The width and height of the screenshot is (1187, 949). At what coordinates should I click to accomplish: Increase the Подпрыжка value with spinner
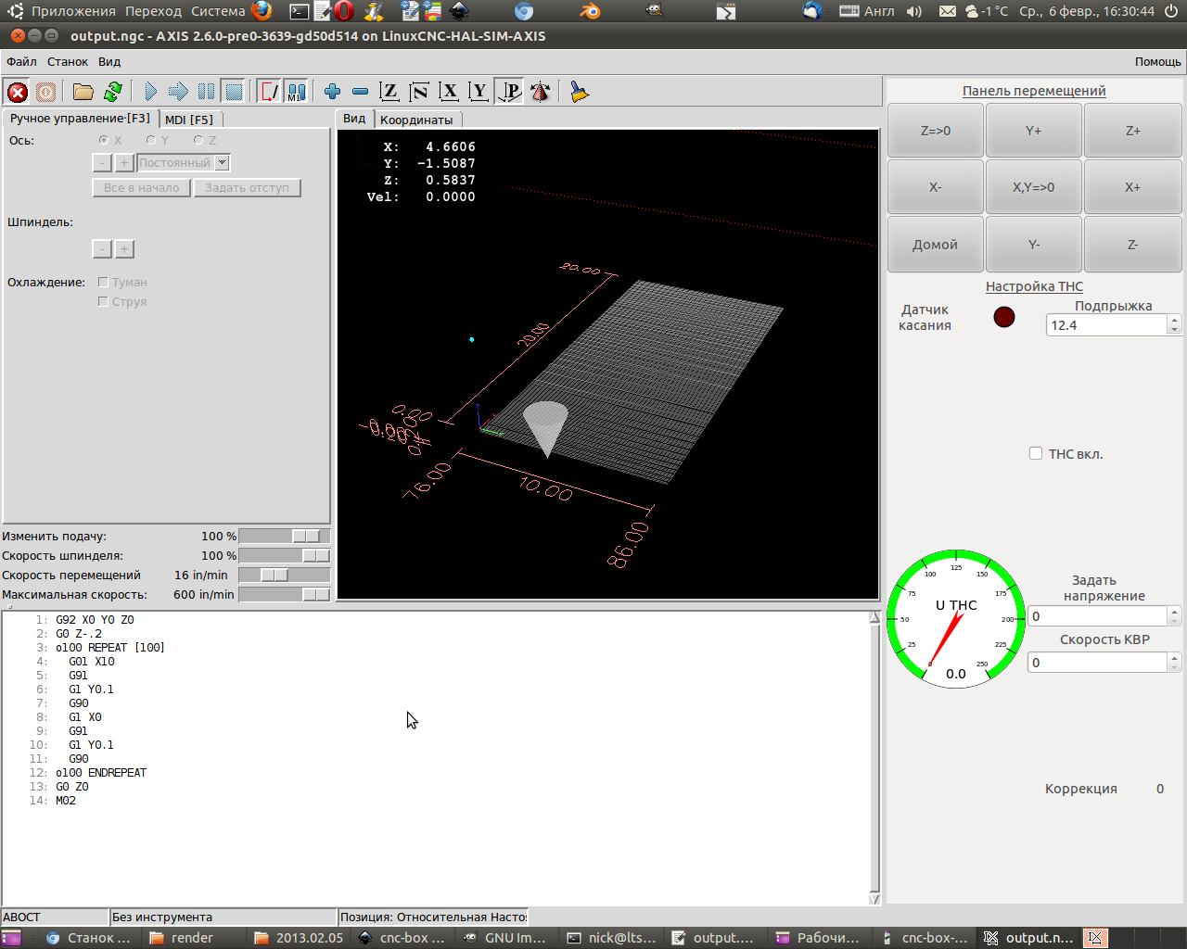(x=1174, y=321)
